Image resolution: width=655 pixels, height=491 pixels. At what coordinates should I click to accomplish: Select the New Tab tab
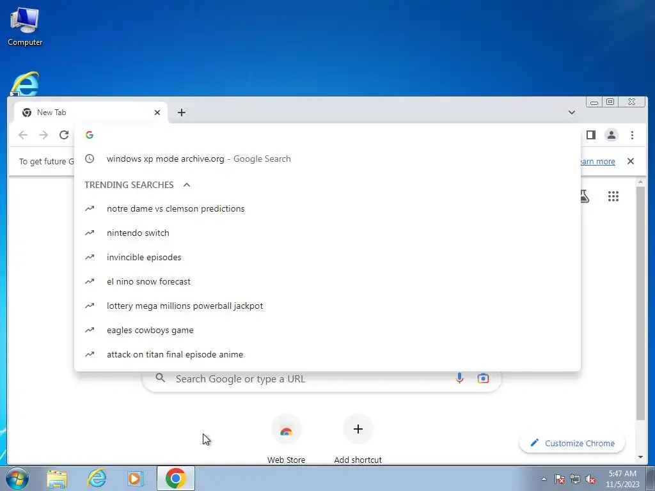coord(91,113)
